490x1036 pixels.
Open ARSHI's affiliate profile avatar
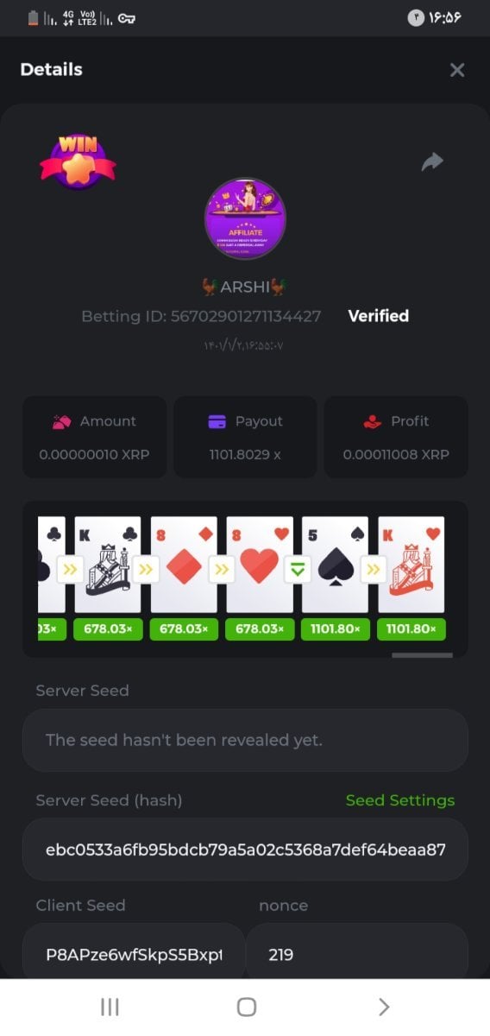245,219
